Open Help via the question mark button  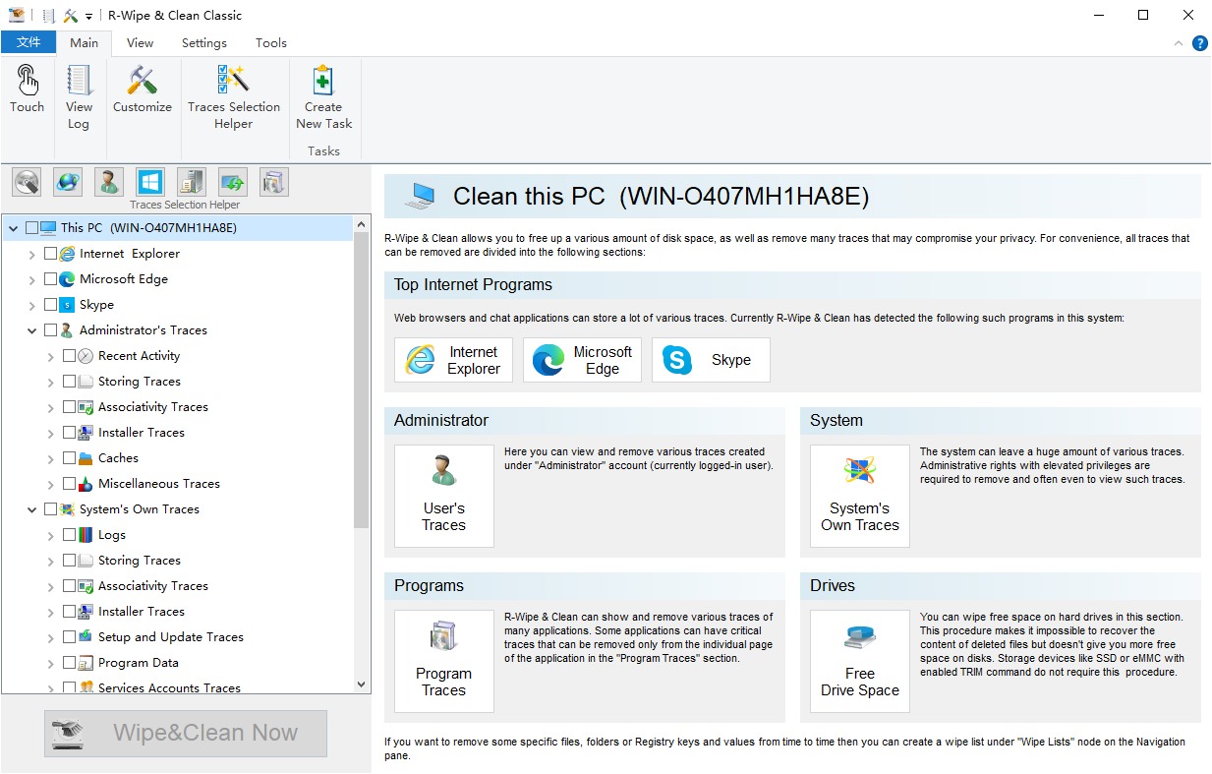1200,43
